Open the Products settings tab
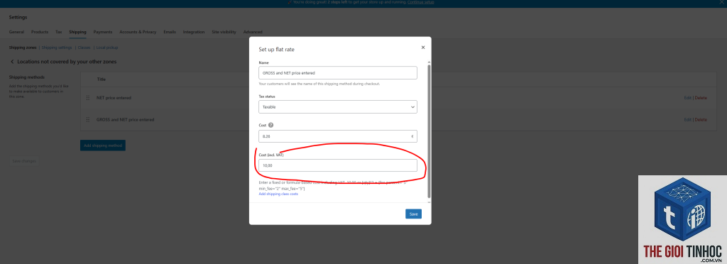 (x=40, y=32)
